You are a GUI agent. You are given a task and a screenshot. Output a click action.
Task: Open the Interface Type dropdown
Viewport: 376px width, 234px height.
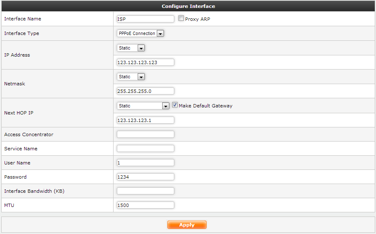(x=141, y=33)
